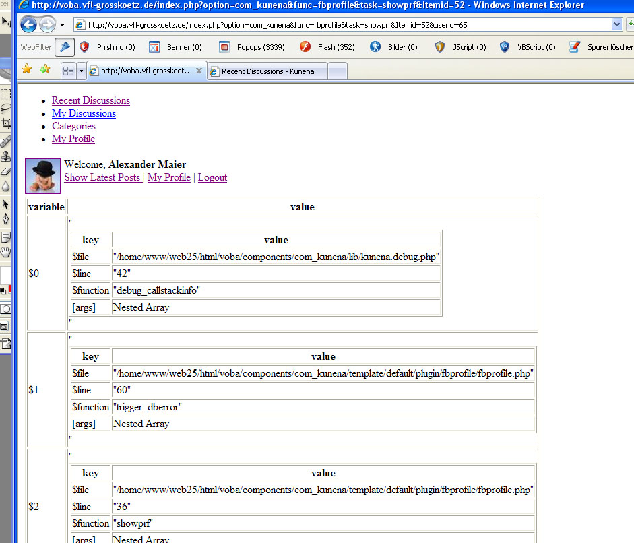Open the recent pages dropdown arrow
Screen dimensions: 634x543
pos(62,26)
